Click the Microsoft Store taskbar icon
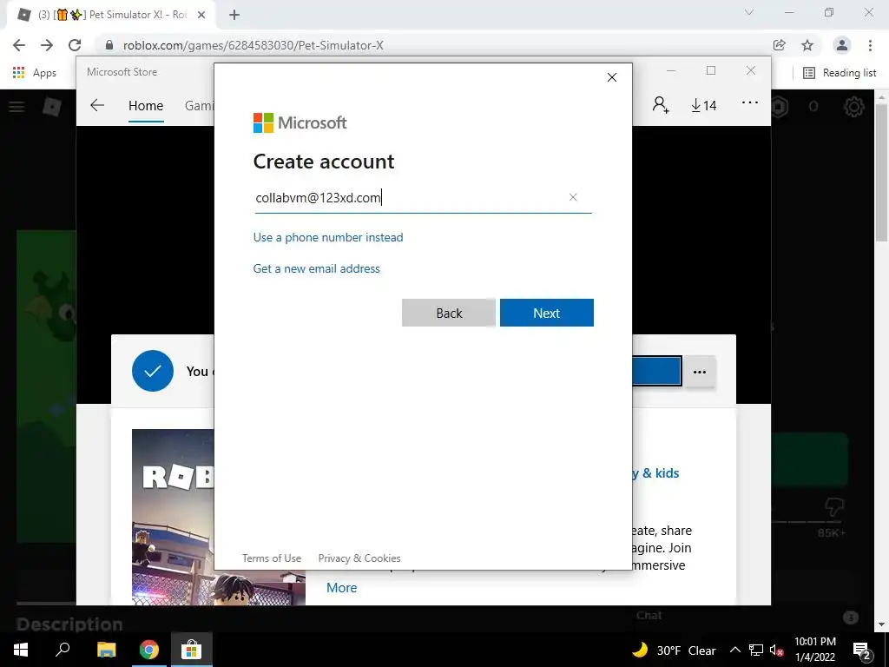889x667 pixels. [x=192, y=650]
